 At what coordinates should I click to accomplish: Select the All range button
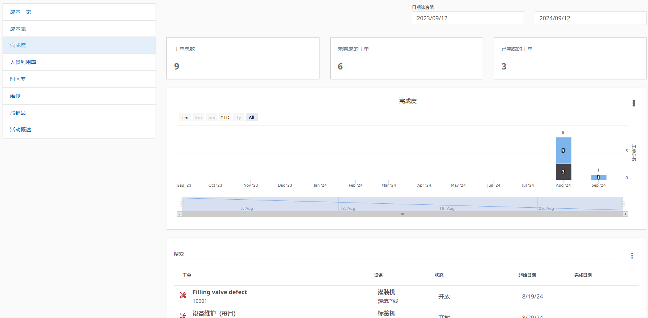pyautogui.click(x=252, y=118)
